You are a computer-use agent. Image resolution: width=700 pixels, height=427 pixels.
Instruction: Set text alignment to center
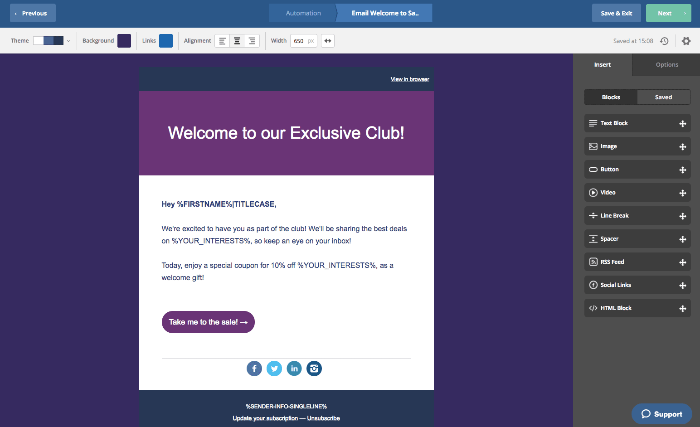(x=237, y=40)
